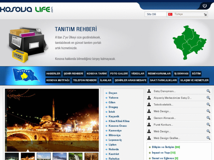Open İLANLAR page
Viewport: 214px width, 160px height.
click(106, 80)
